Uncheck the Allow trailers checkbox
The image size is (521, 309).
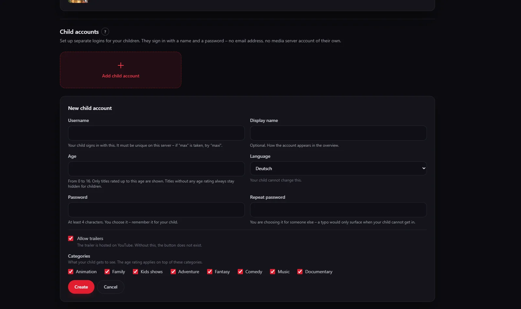(71, 238)
